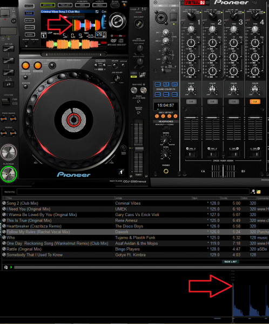Click the headphones LEVEL knob

(165, 154)
